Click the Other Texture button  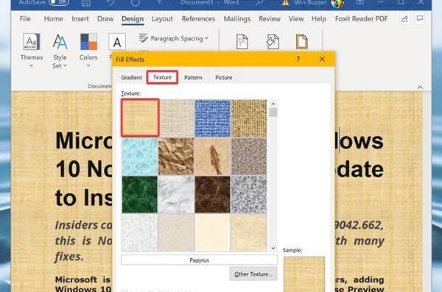pyautogui.click(x=253, y=274)
